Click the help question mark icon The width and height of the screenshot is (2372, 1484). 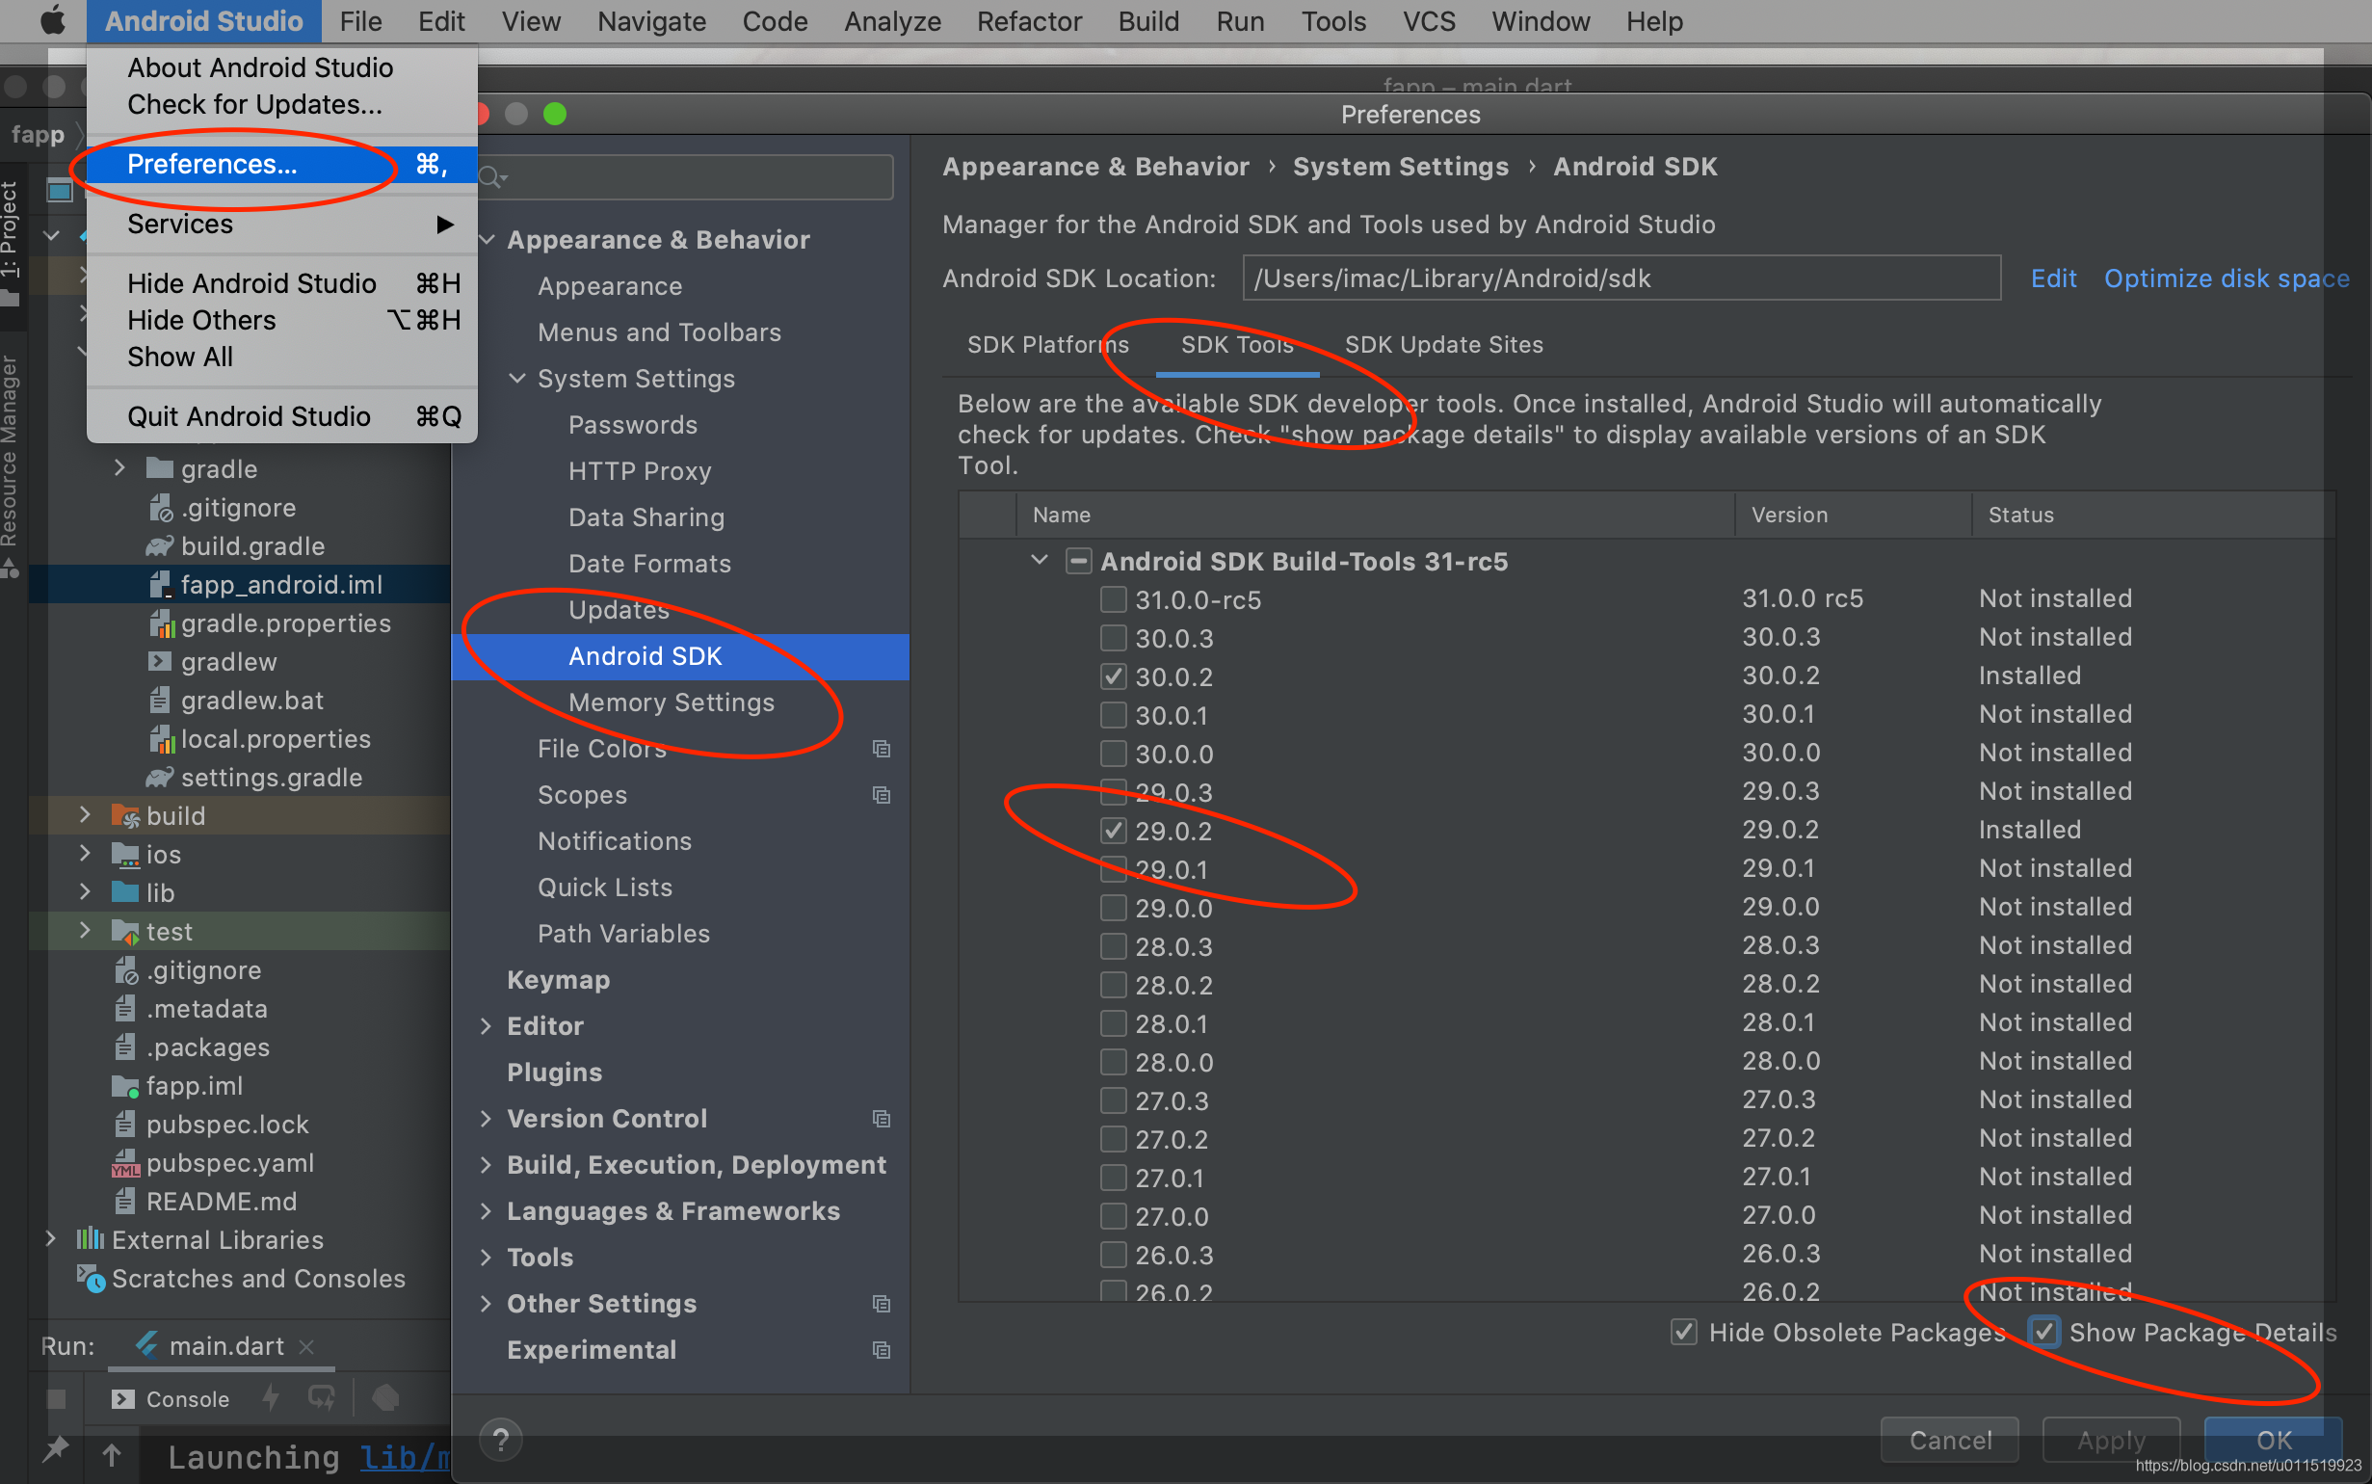click(500, 1439)
